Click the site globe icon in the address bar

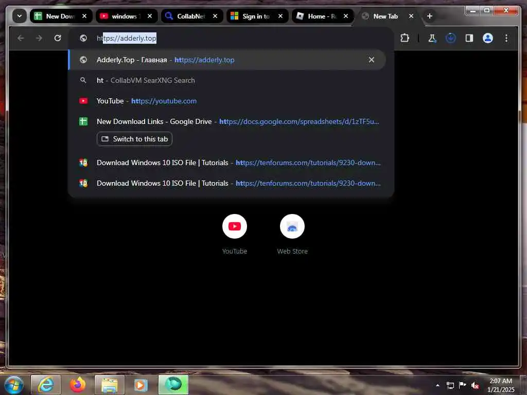point(83,38)
